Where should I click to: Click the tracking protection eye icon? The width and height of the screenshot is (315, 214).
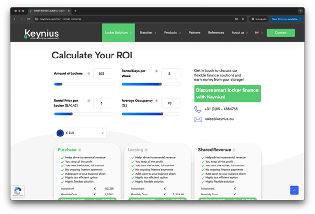point(237,19)
